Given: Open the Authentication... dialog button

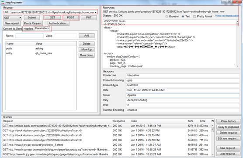Looking at the screenshot, I should (x=59, y=23).
